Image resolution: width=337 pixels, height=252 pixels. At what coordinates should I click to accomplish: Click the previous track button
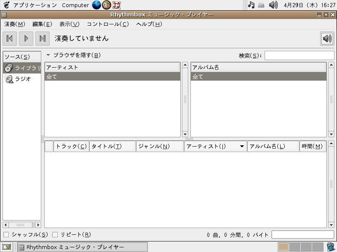10,39
